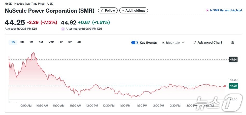246x115 pixels.
Task: Click the 44.24 current price label
Action: [233, 86]
